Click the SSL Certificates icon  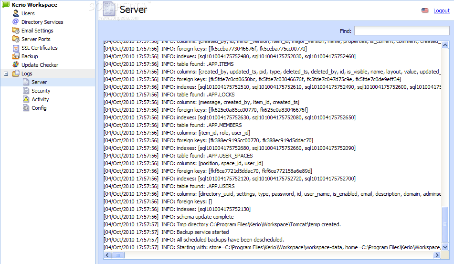(16, 48)
